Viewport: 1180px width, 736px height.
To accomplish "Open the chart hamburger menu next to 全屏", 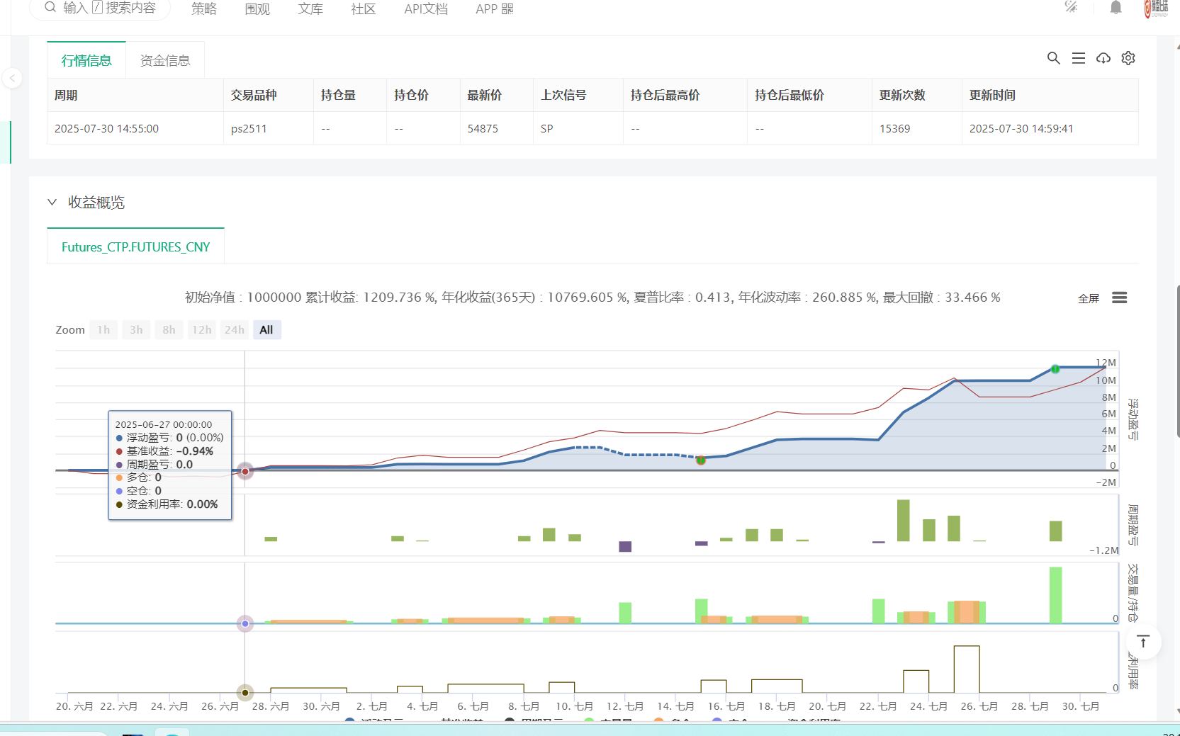I will [1119, 298].
